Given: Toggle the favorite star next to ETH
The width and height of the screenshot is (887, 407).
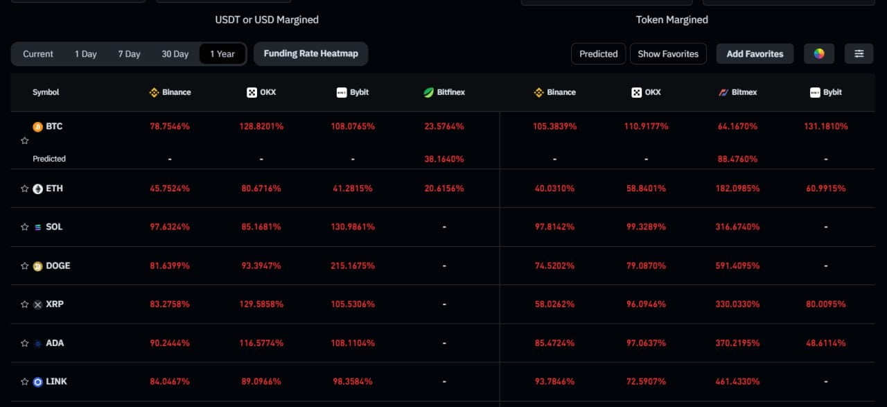Looking at the screenshot, I should [24, 188].
